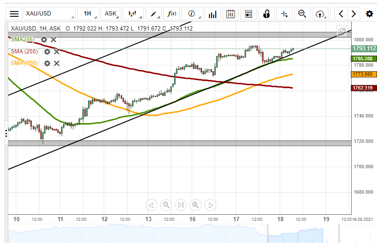Open settings for SMA (55) indicator
The width and height of the screenshot is (377, 247).
(x=44, y=40)
